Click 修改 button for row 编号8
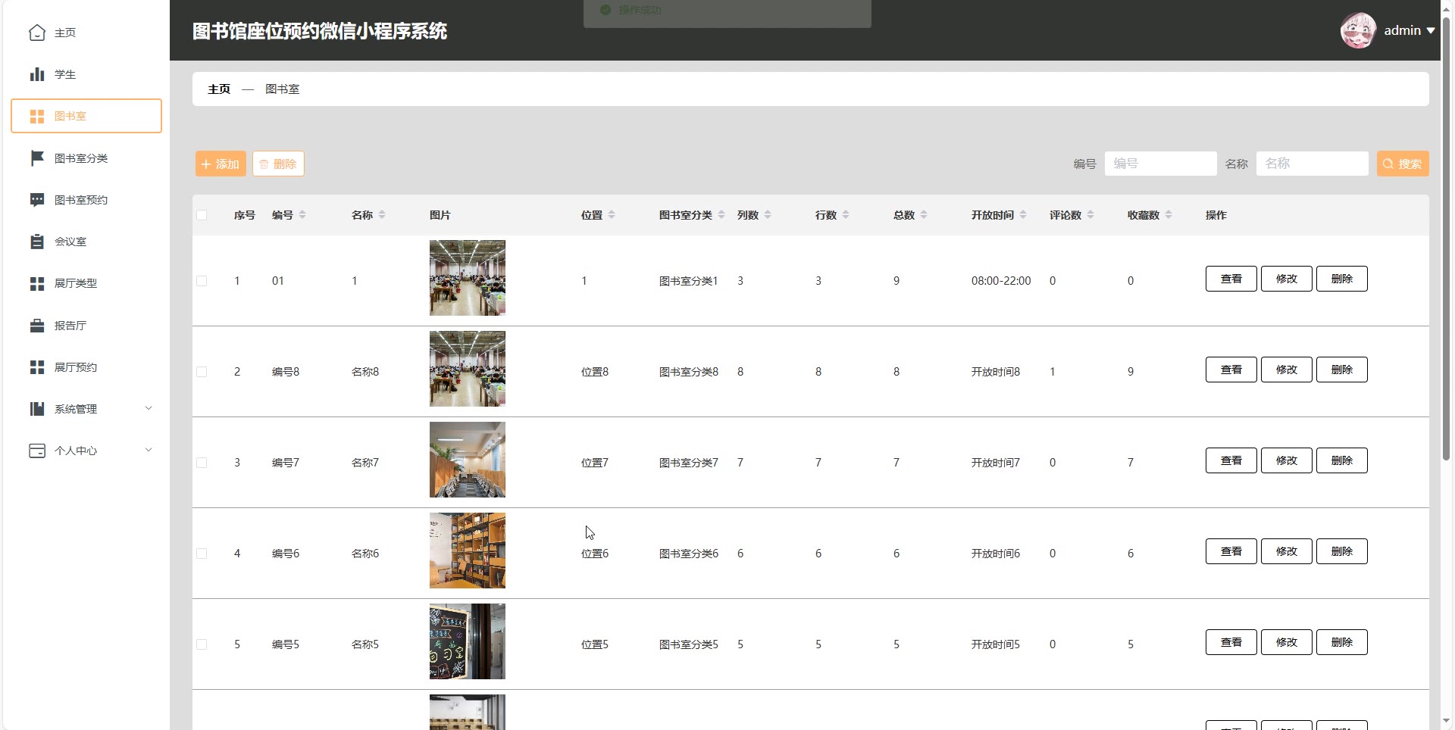 coord(1286,370)
